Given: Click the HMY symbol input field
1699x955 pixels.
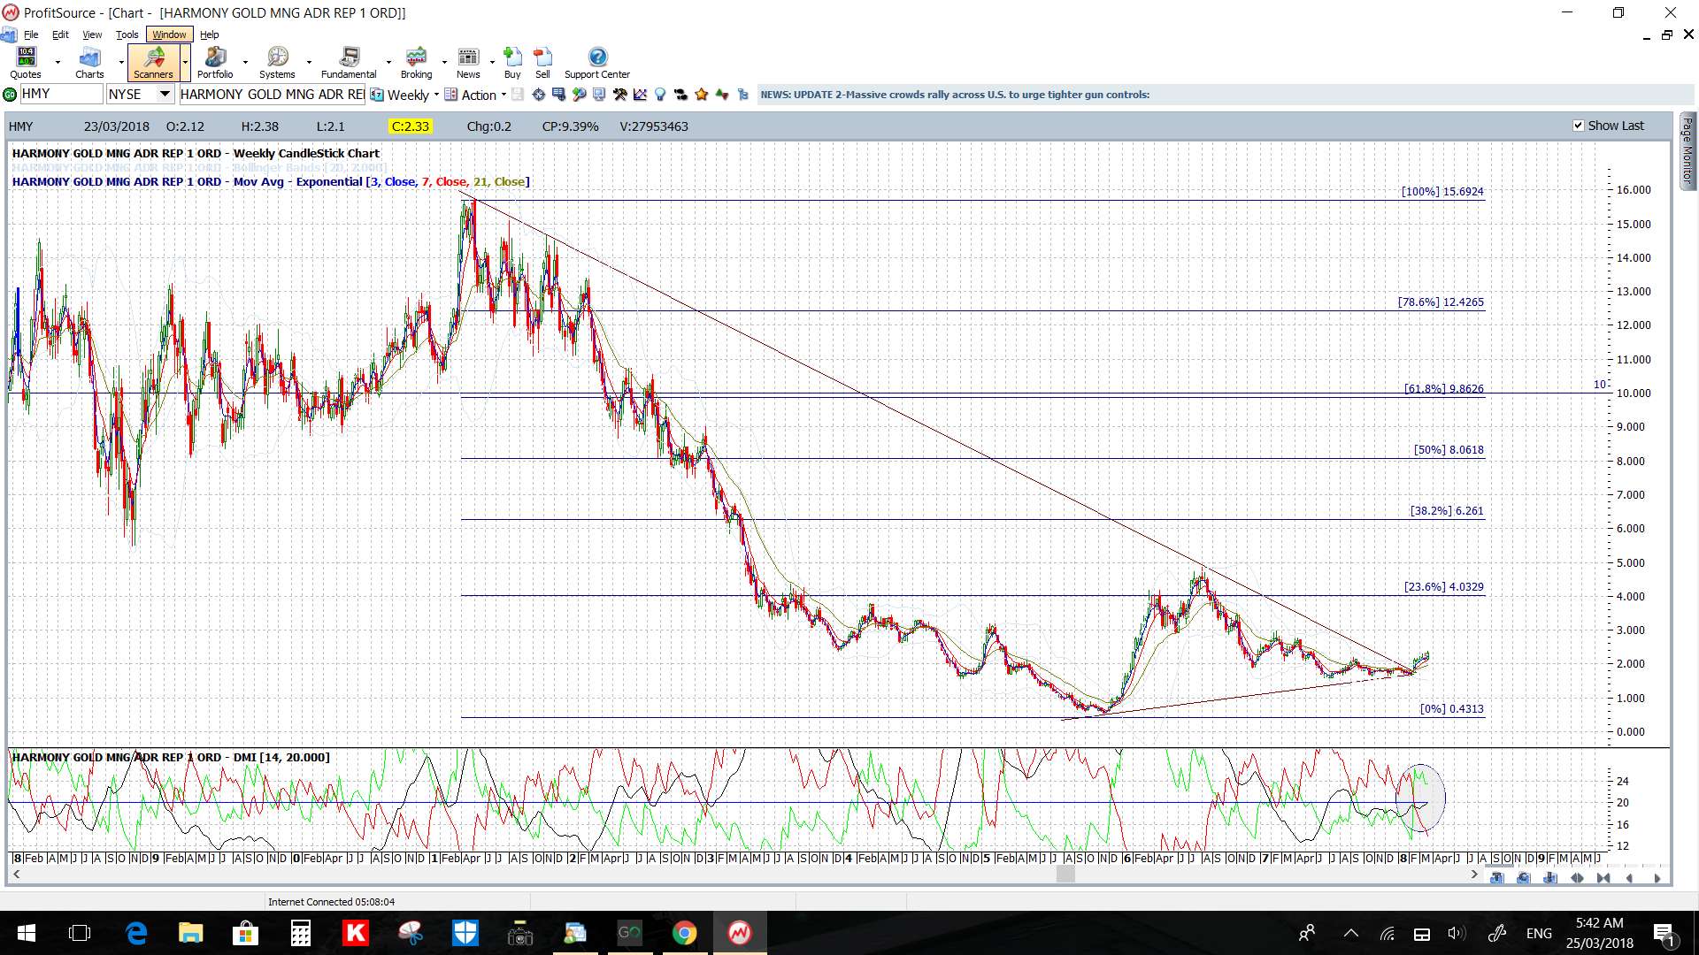Looking at the screenshot, I should [61, 94].
